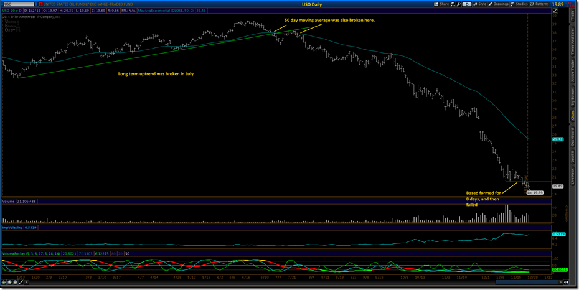Click the 'H: 20.35' high readout
The height and width of the screenshot is (290, 579).
[x=67, y=11]
